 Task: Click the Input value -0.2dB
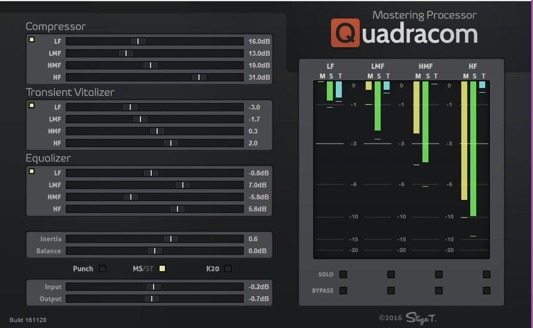tap(258, 287)
